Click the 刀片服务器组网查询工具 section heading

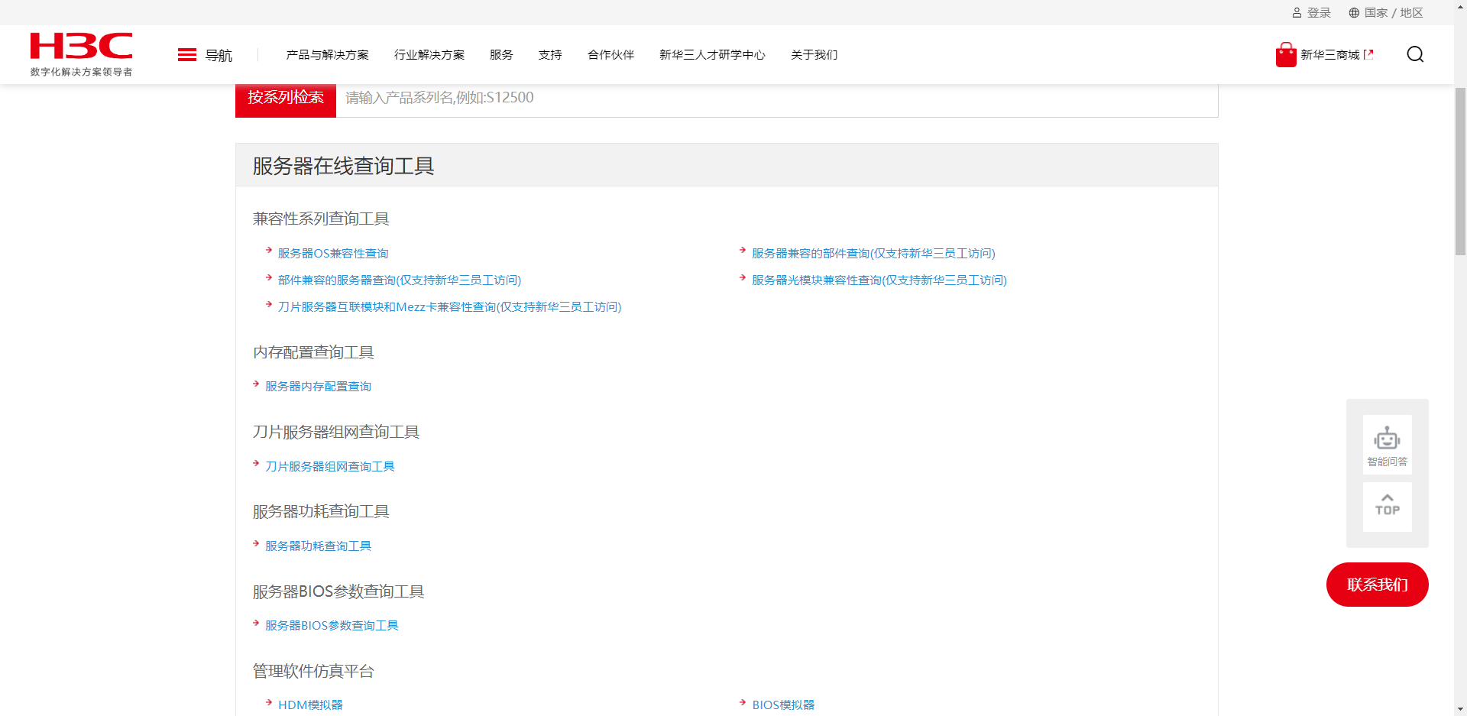click(x=336, y=433)
